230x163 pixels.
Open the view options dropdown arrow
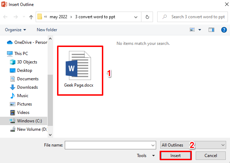(x=200, y=30)
